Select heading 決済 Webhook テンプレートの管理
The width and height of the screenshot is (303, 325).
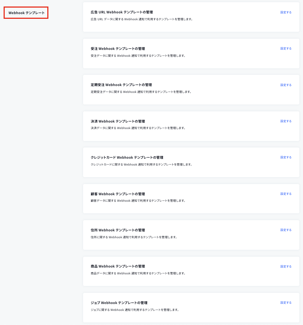(x=118, y=121)
